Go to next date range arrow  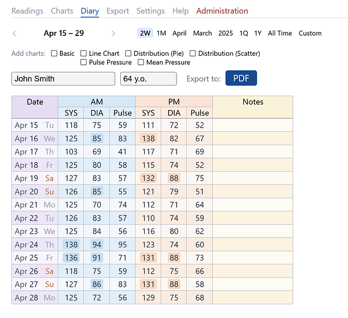(113, 34)
